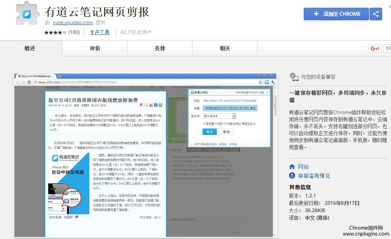Image resolution: width=391 pixels, height=239 pixels.
Task: Click the blue share icon button
Action: click(376, 14)
